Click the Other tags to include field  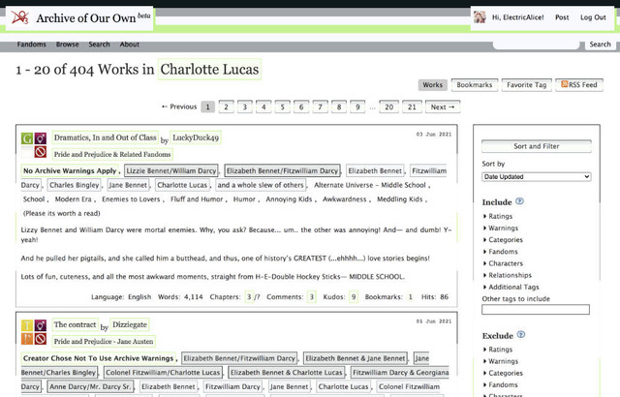pos(536,309)
